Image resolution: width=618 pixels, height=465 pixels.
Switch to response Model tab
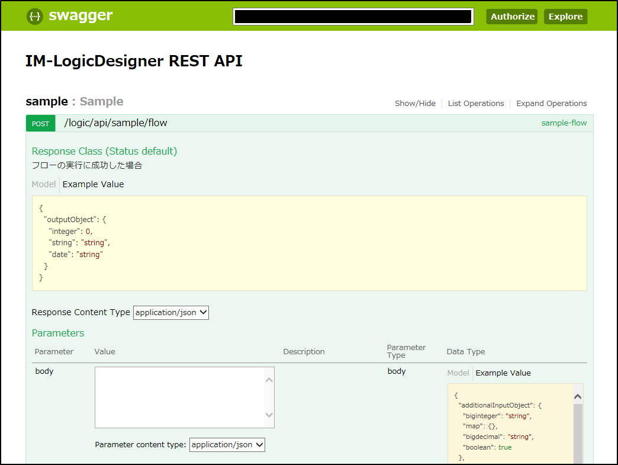(44, 184)
